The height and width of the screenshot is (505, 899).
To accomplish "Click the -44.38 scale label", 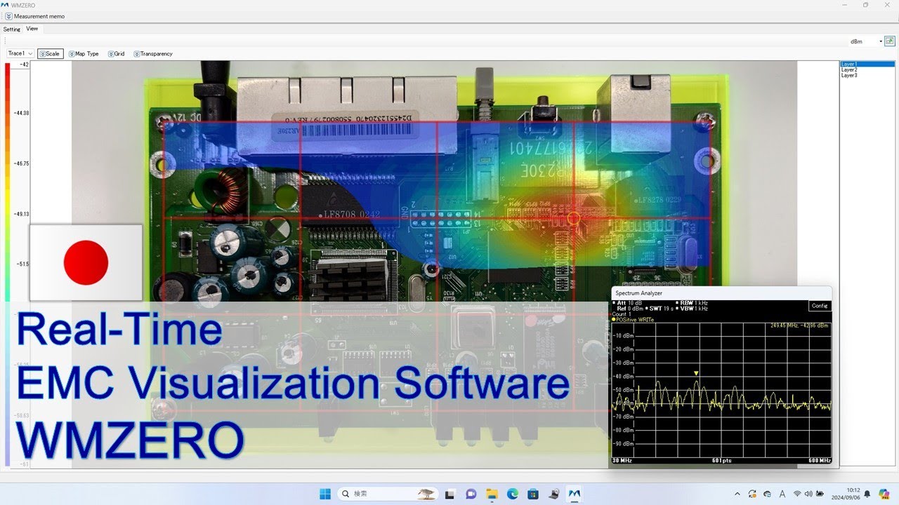I will pos(21,113).
